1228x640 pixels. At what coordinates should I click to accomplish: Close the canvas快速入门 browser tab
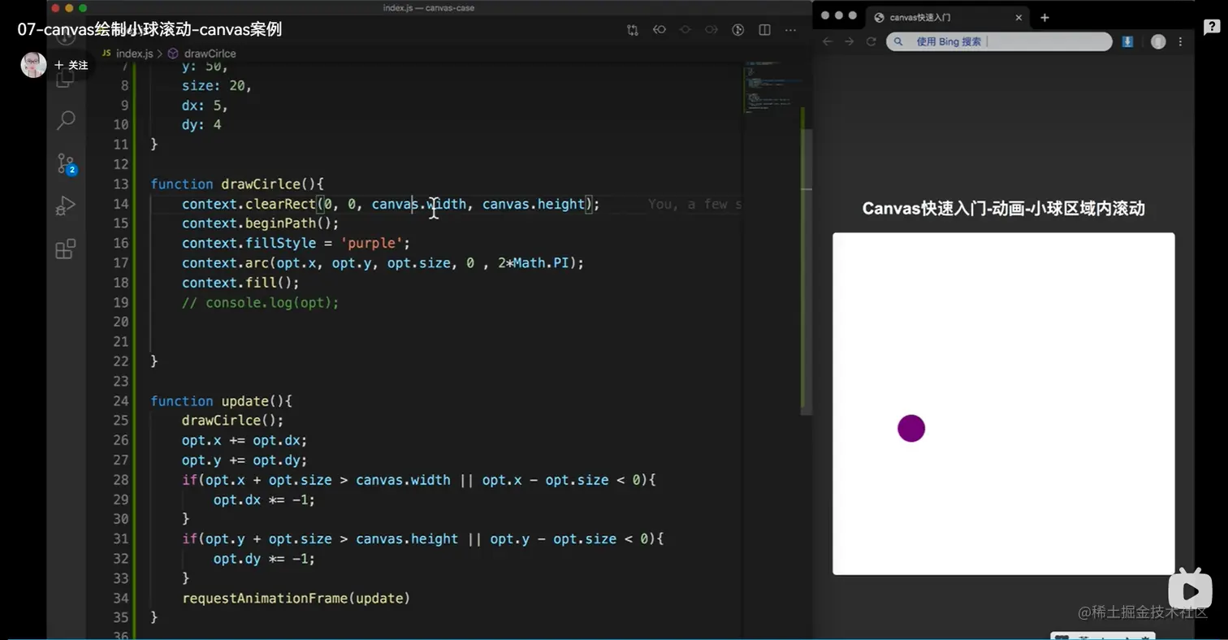point(1018,17)
